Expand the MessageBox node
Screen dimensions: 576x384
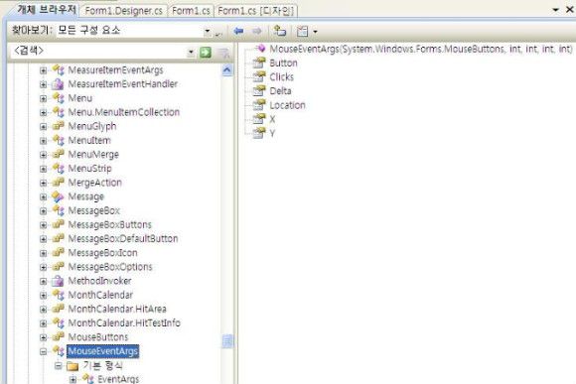coord(43,210)
